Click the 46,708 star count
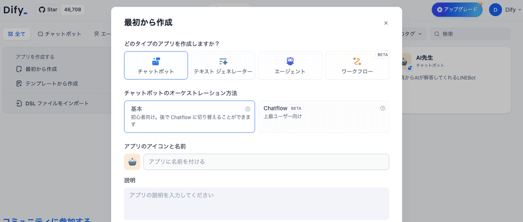Image resolution: width=523 pixels, height=222 pixels. click(72, 10)
